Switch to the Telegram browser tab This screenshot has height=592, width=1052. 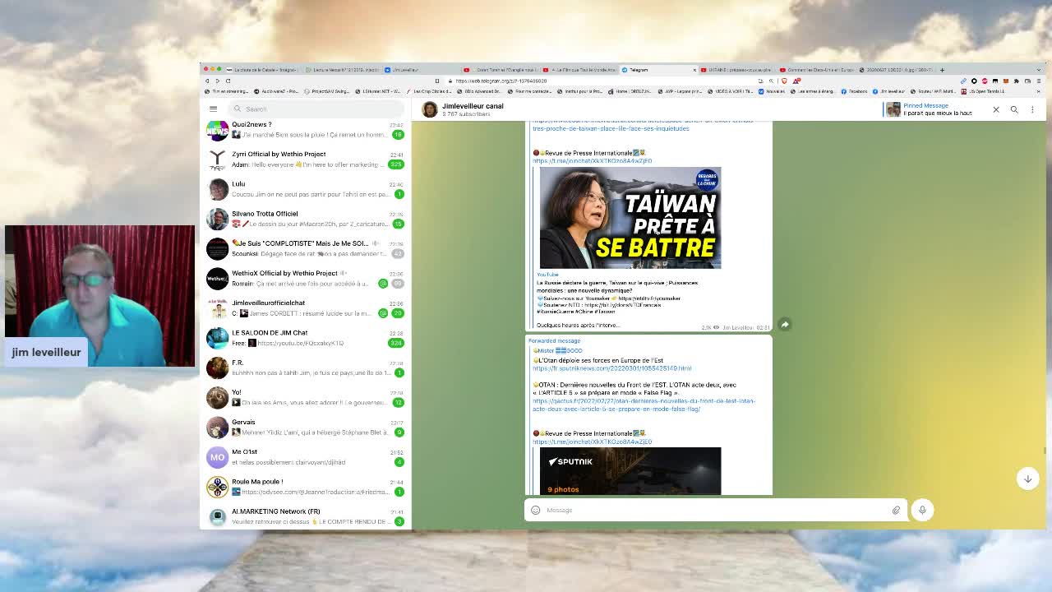point(657,70)
